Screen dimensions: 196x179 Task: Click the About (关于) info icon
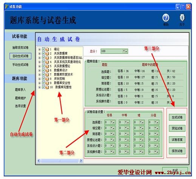182,18
